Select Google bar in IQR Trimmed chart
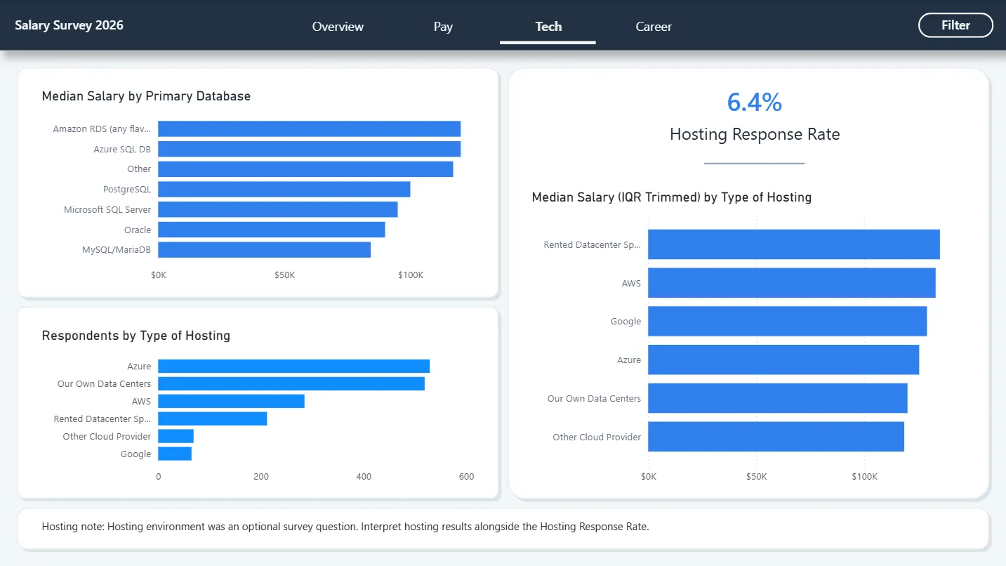 click(787, 321)
